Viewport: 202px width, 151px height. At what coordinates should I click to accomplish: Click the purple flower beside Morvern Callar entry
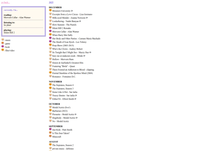click(x=50, y=31)
